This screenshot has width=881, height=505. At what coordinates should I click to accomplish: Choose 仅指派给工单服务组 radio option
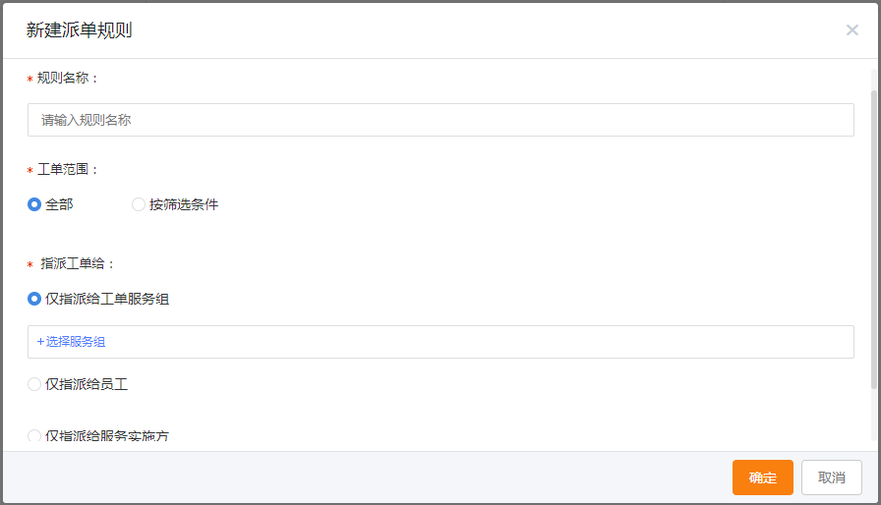click(x=34, y=299)
